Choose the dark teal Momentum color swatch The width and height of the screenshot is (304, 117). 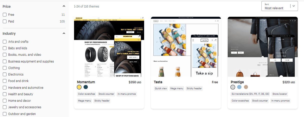coord(86,87)
